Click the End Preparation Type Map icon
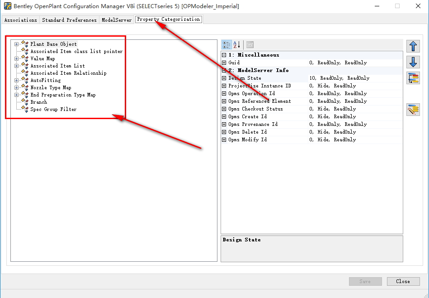 click(x=25, y=95)
